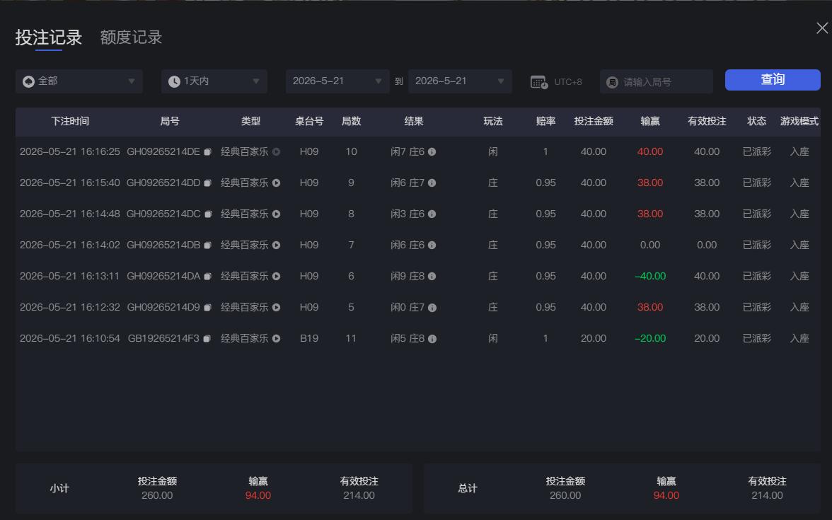
Task: Select bet time 2026-05-21 16:10:54
Action: pos(70,338)
